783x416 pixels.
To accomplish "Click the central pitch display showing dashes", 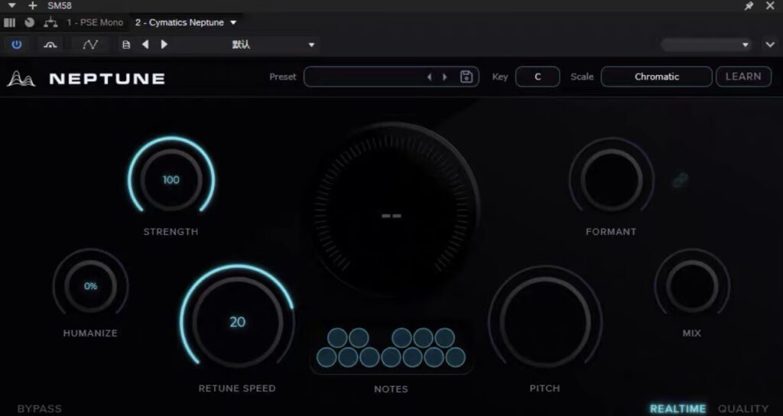I will (391, 216).
